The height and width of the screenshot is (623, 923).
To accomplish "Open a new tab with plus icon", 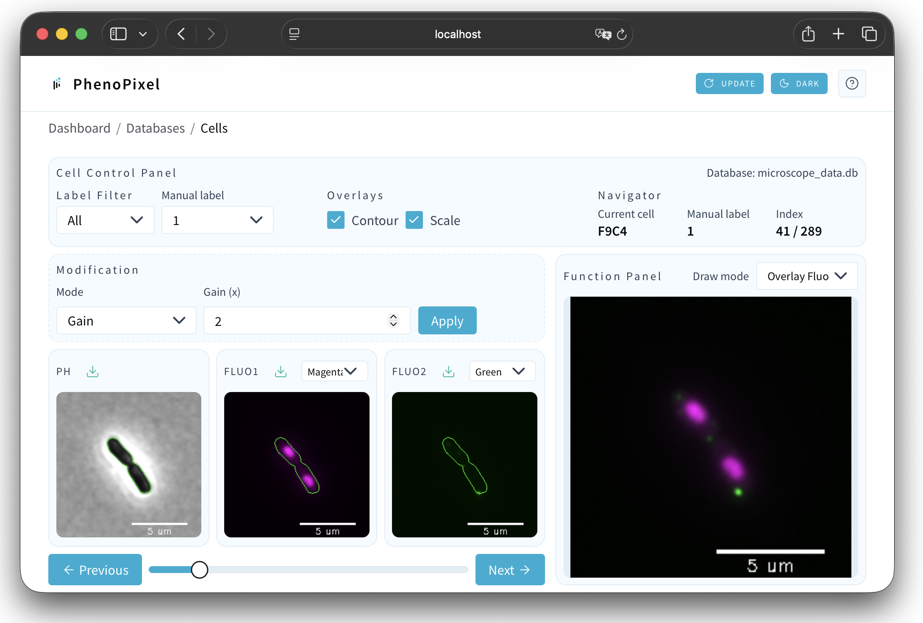I will (838, 34).
